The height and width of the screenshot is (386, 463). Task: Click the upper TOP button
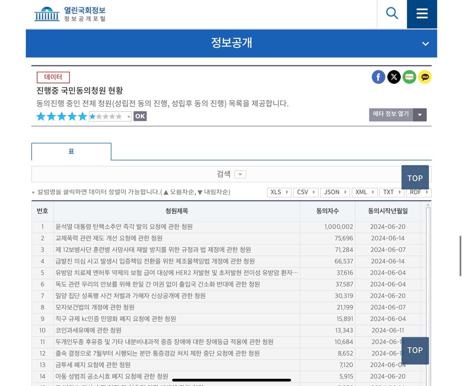coord(415,178)
